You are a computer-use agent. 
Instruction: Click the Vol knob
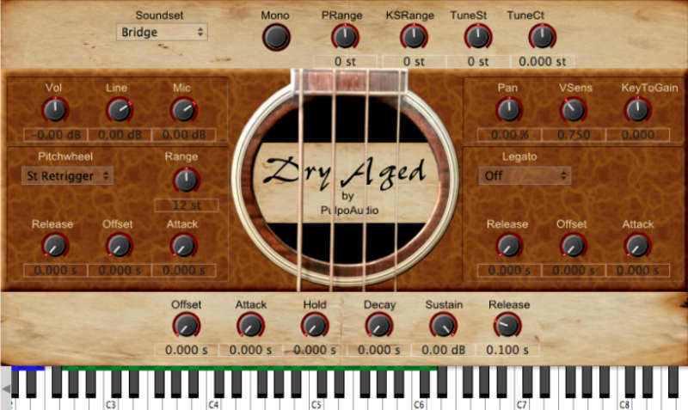54,110
